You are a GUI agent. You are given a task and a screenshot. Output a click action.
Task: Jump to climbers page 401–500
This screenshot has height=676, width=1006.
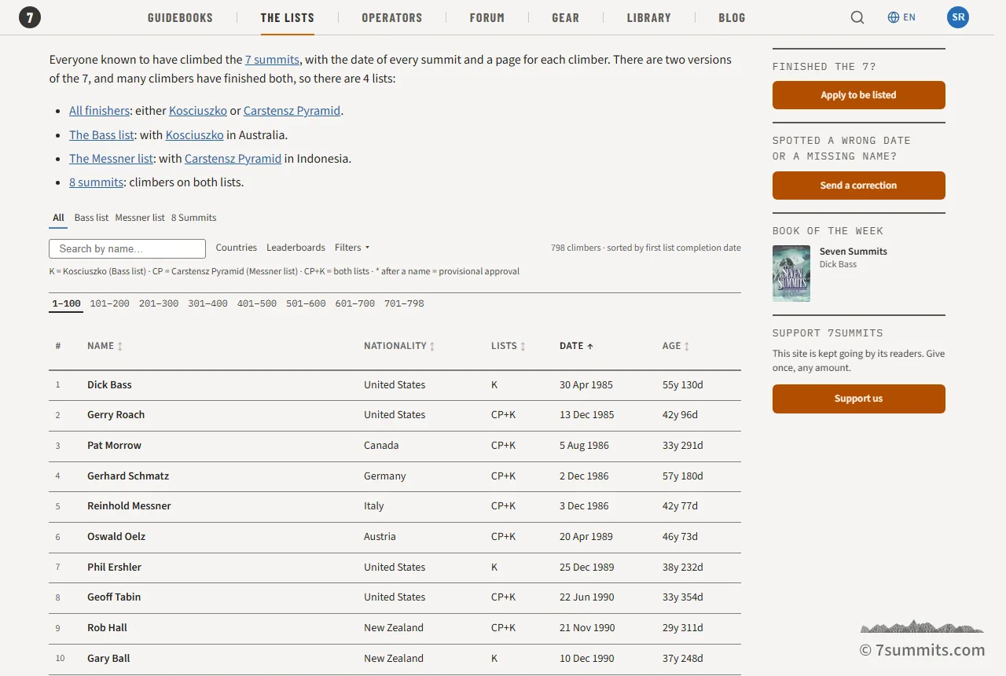pyautogui.click(x=257, y=303)
